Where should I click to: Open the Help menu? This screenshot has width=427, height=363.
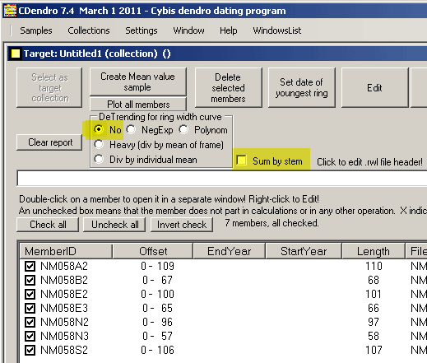pos(228,30)
